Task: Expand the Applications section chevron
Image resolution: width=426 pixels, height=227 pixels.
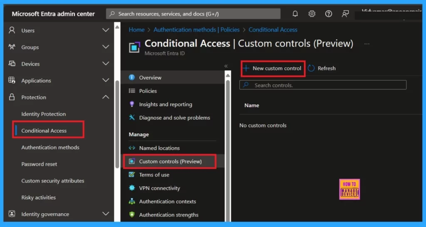Action: click(x=106, y=80)
